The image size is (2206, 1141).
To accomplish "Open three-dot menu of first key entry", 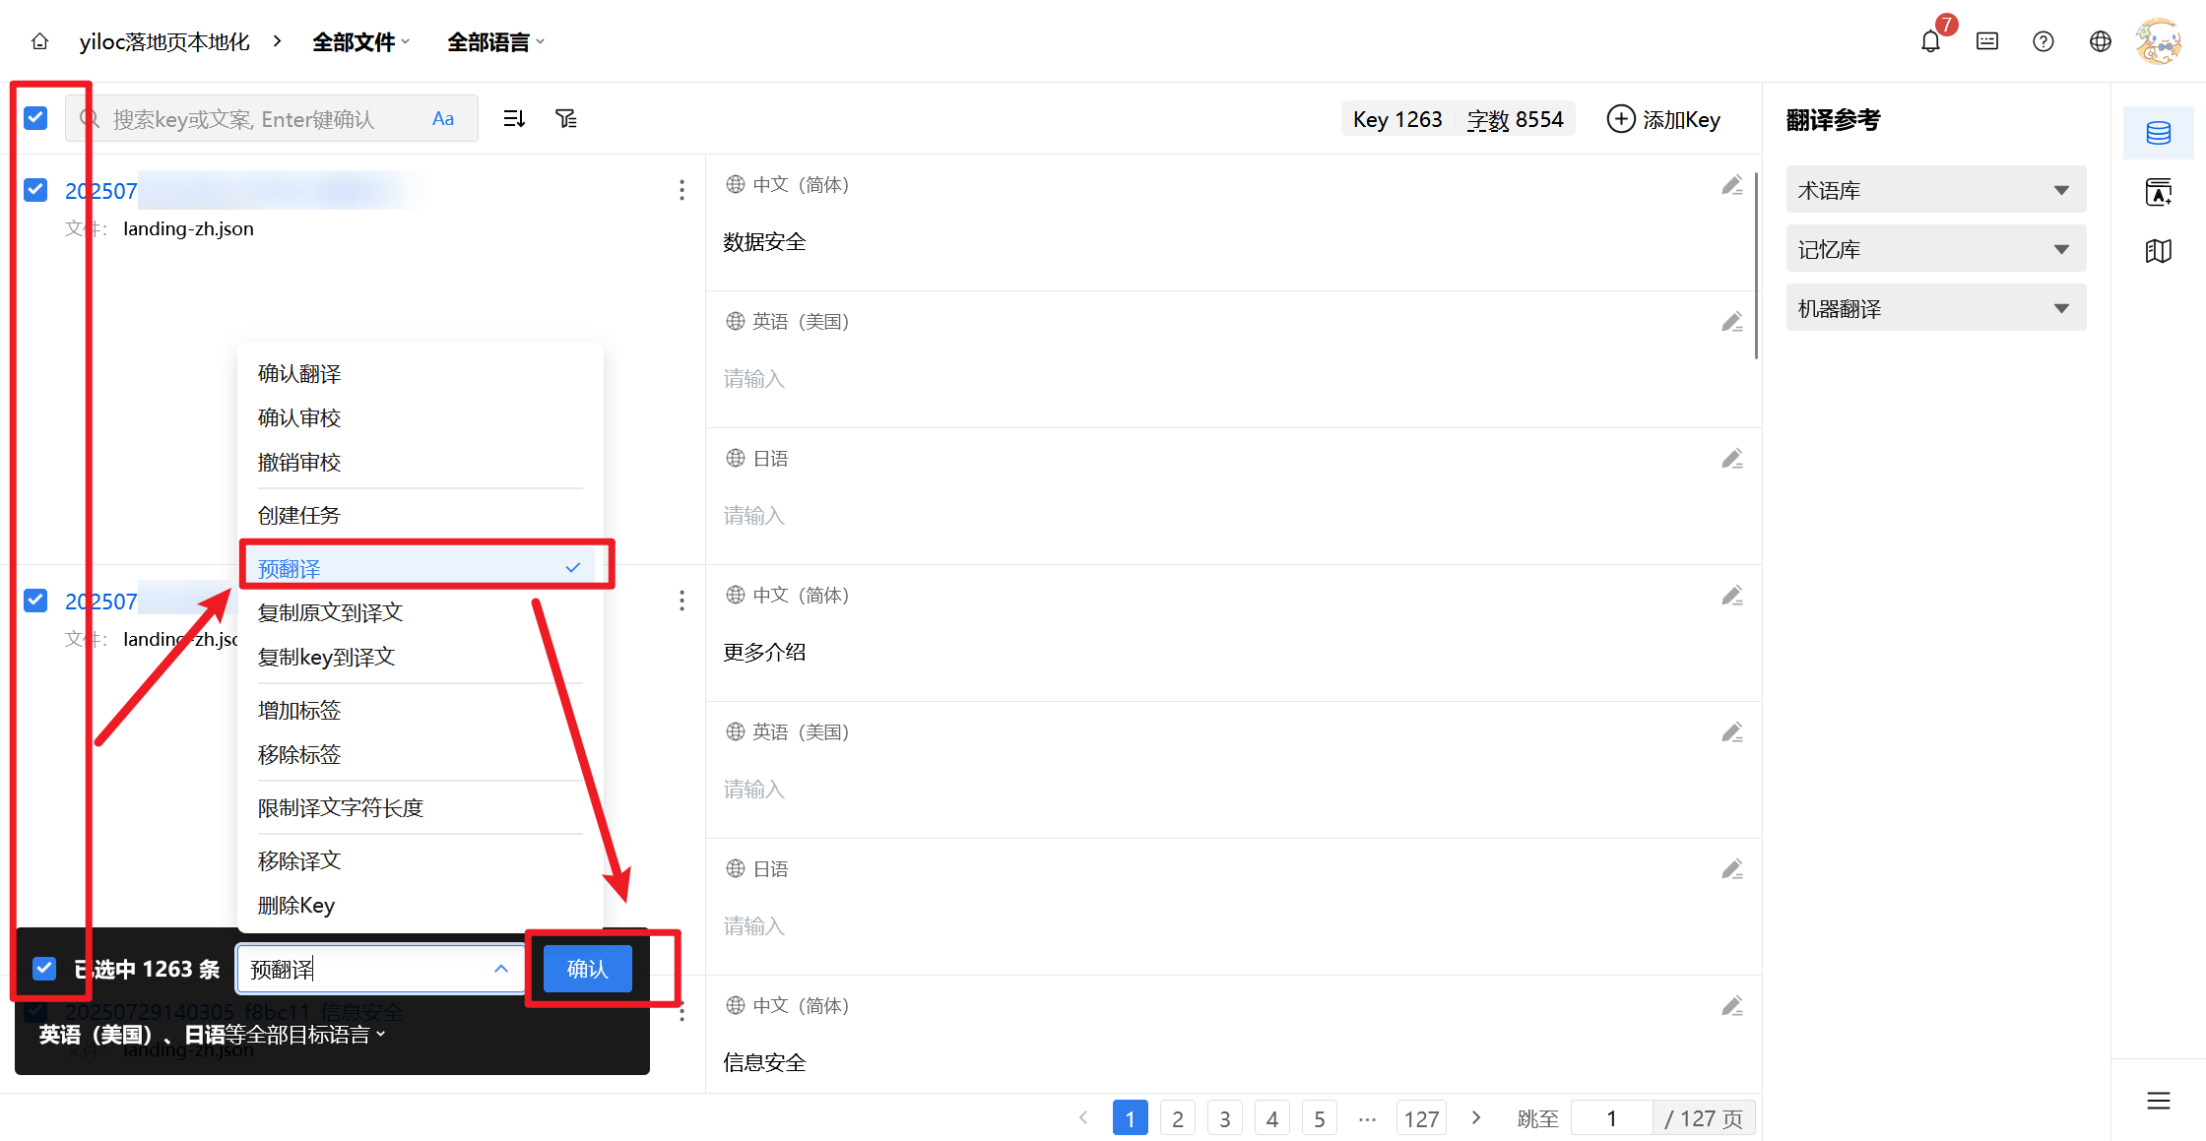I will tap(681, 190).
